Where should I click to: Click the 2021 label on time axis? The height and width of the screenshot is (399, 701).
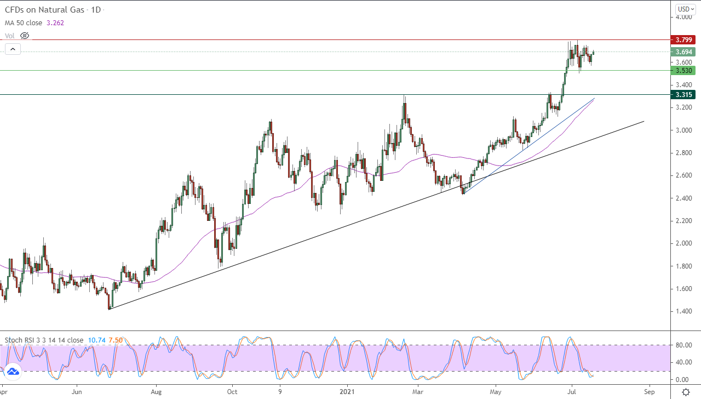tap(347, 392)
